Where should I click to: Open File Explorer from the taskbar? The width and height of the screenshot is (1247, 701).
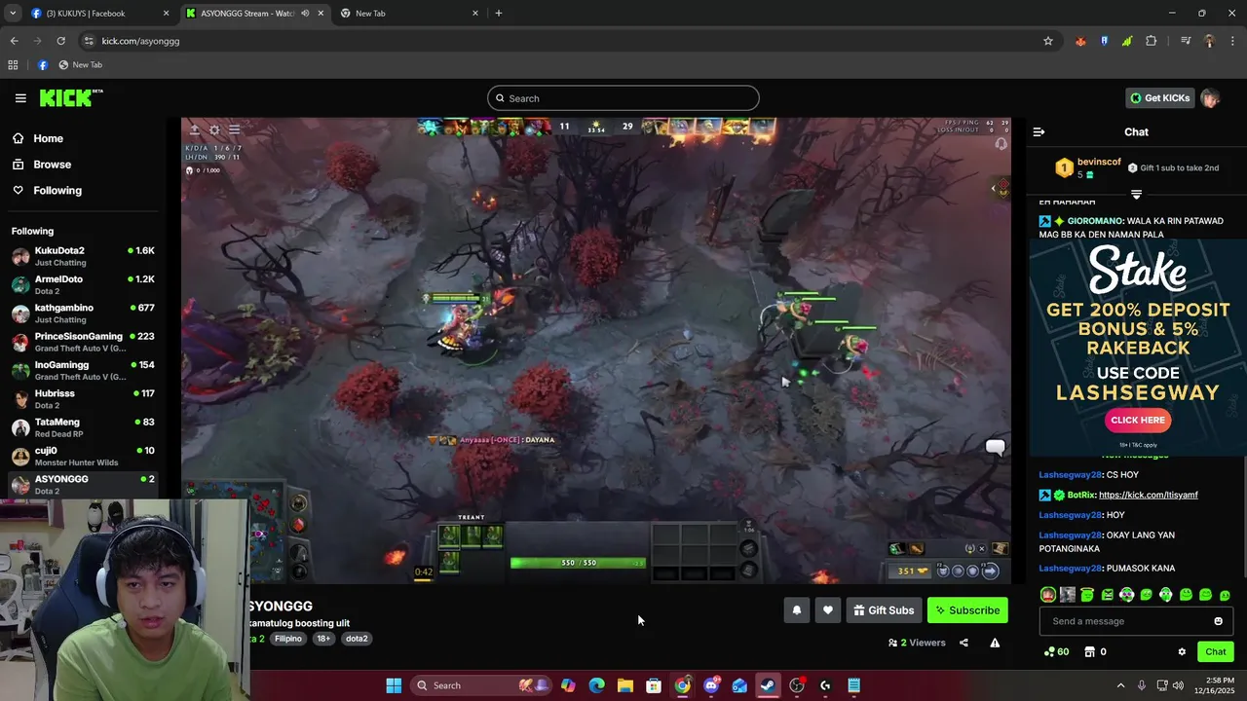625,685
